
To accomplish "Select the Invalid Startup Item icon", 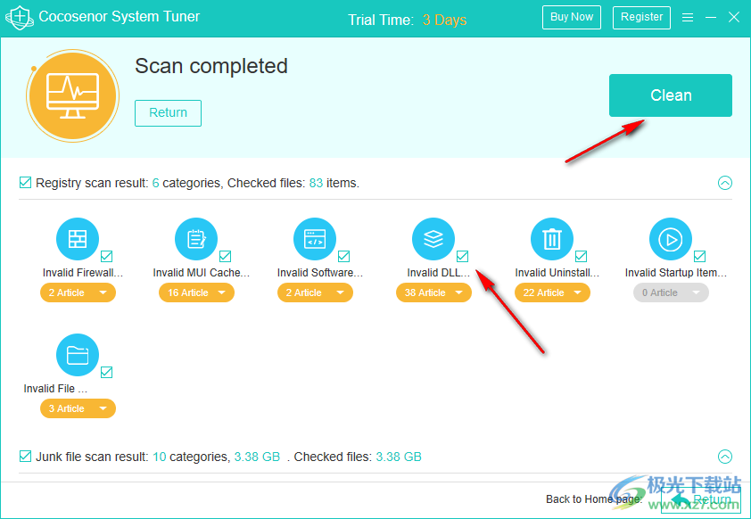I will click(x=671, y=239).
